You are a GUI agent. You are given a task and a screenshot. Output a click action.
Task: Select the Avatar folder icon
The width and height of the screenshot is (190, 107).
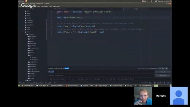(26, 16)
